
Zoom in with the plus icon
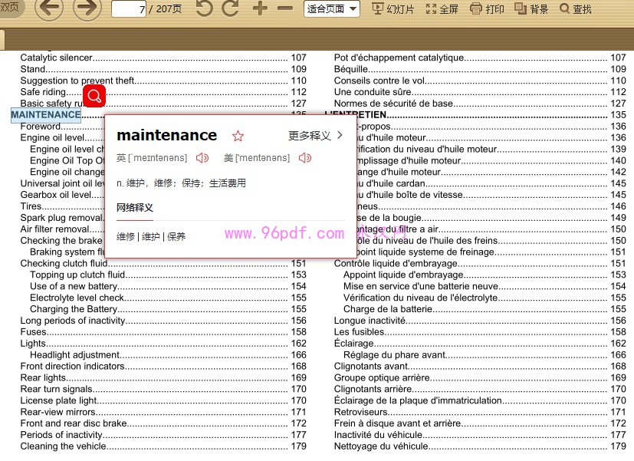(x=260, y=8)
